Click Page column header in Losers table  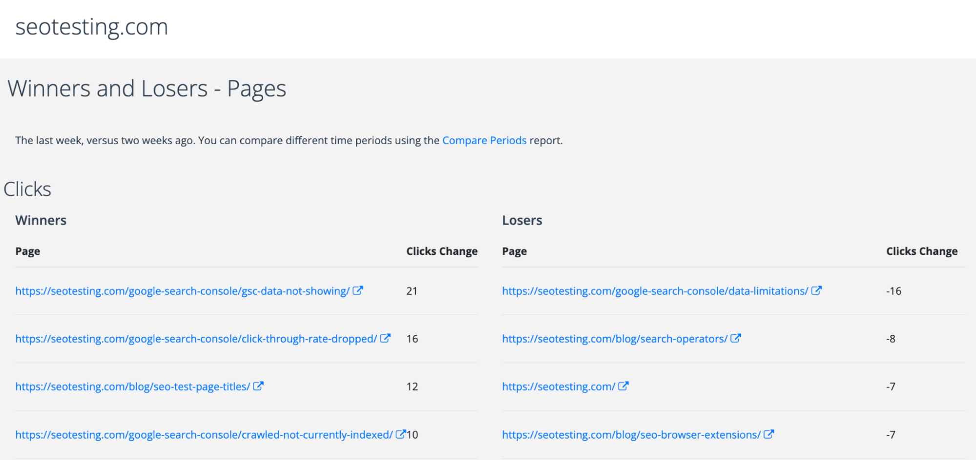tap(515, 251)
